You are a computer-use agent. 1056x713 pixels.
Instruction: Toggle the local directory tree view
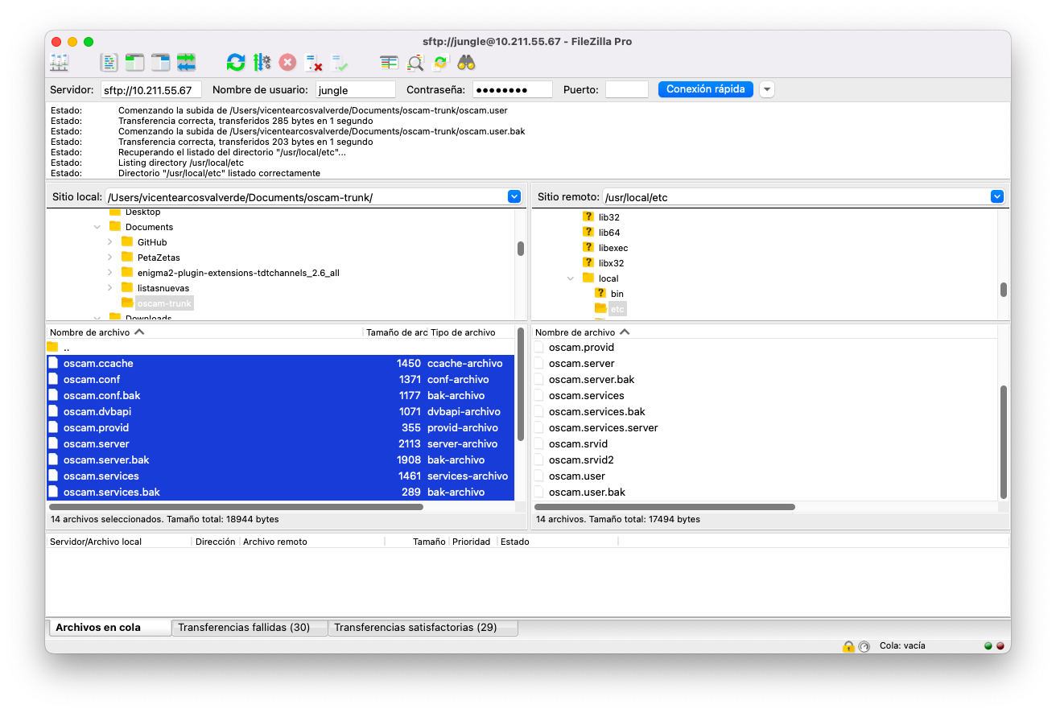click(x=134, y=63)
